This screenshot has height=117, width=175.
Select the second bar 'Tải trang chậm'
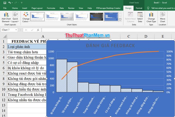point(72,77)
